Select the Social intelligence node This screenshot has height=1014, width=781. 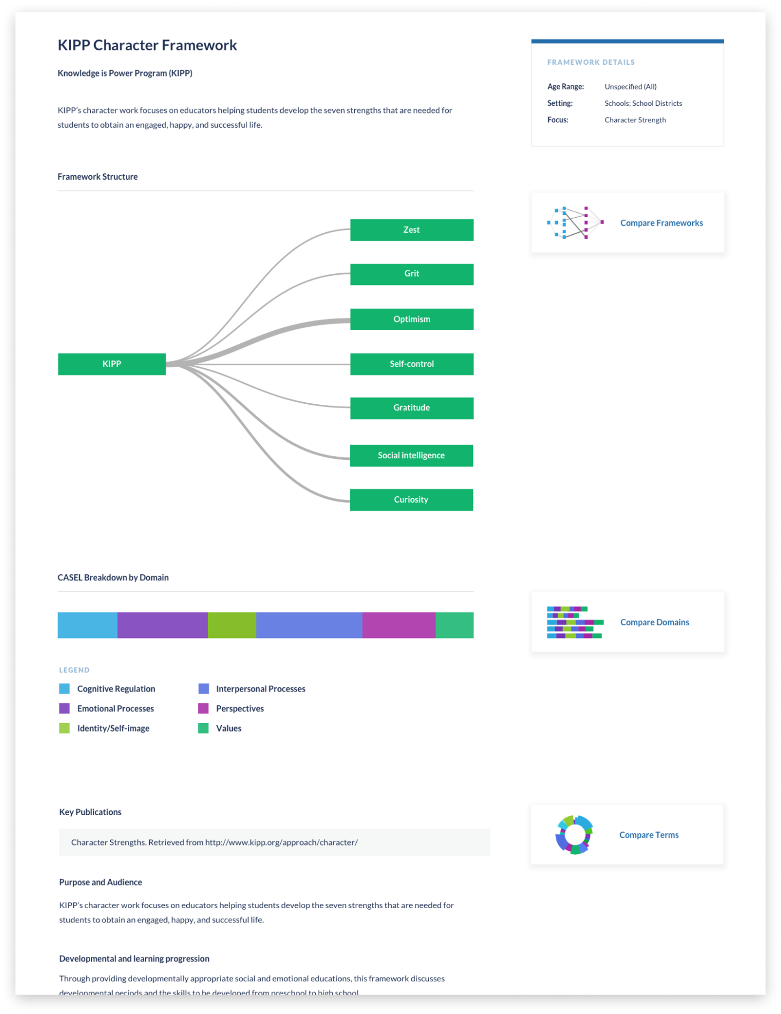click(x=411, y=456)
